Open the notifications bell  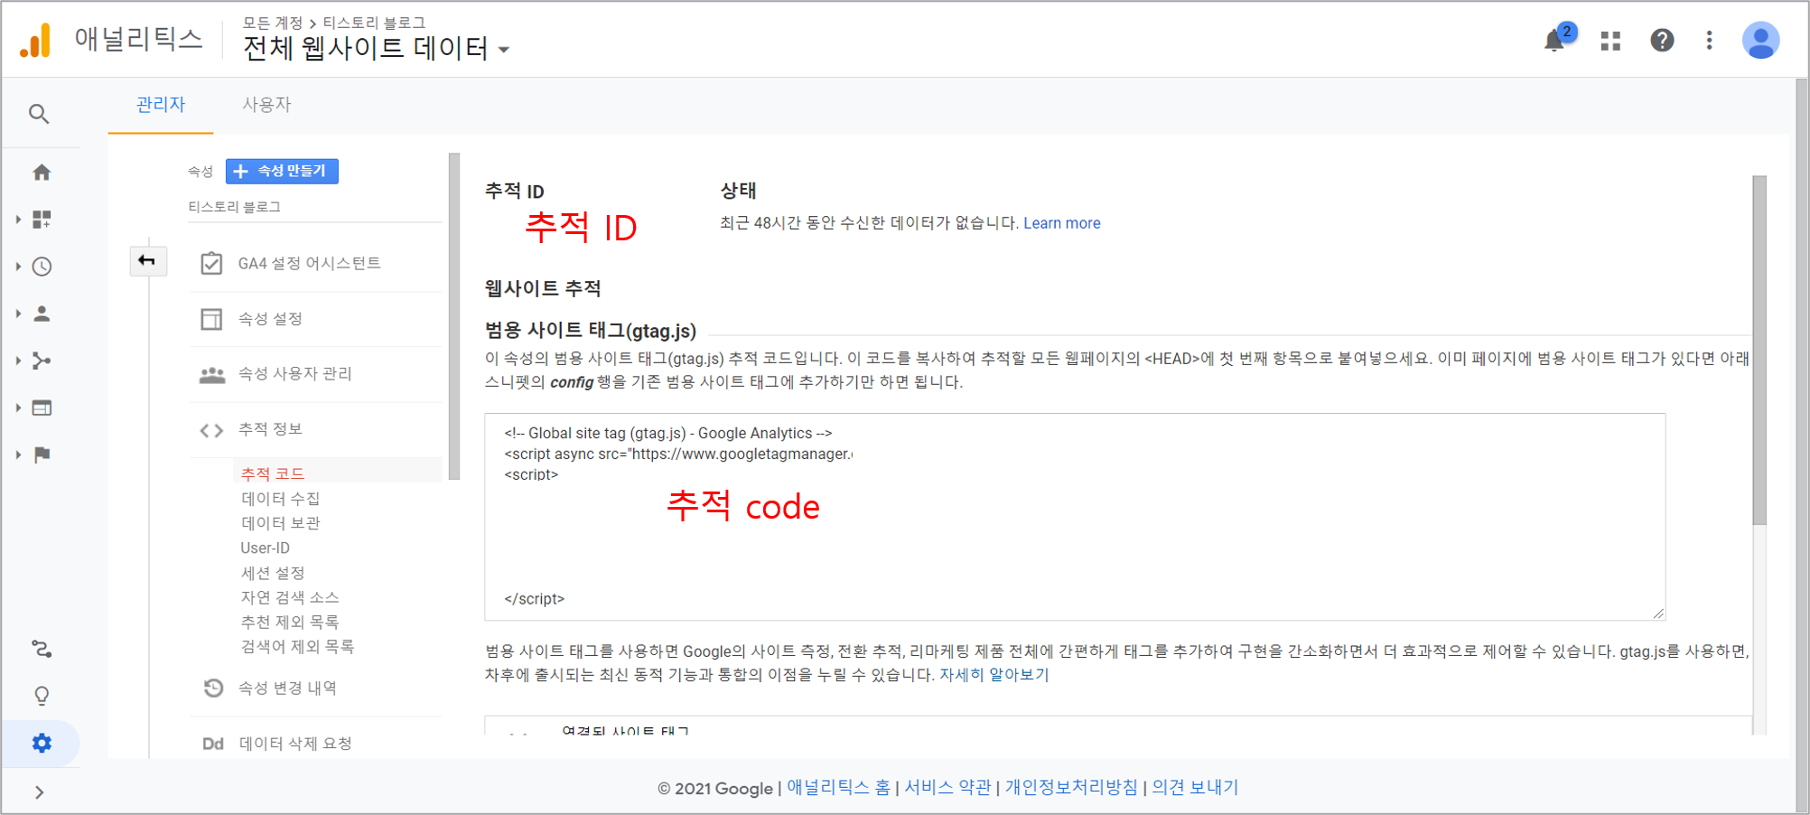click(1556, 40)
